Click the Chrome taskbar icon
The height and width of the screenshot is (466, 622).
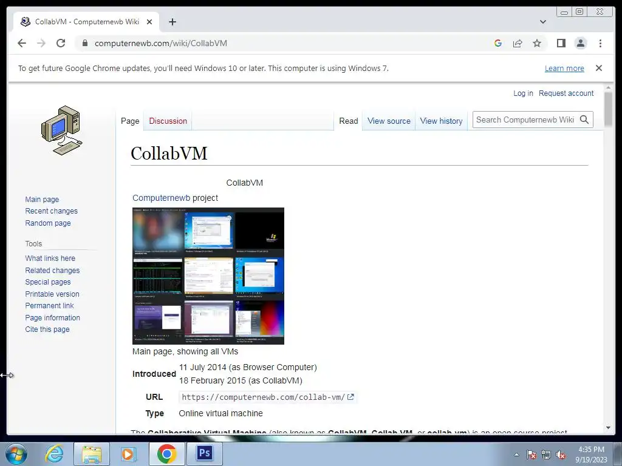(166, 454)
